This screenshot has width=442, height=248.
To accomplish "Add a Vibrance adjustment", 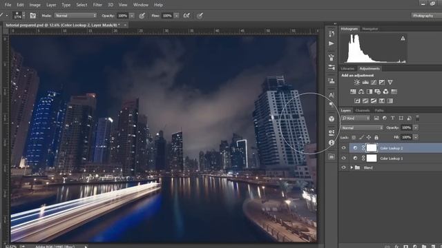I will [390, 83].
